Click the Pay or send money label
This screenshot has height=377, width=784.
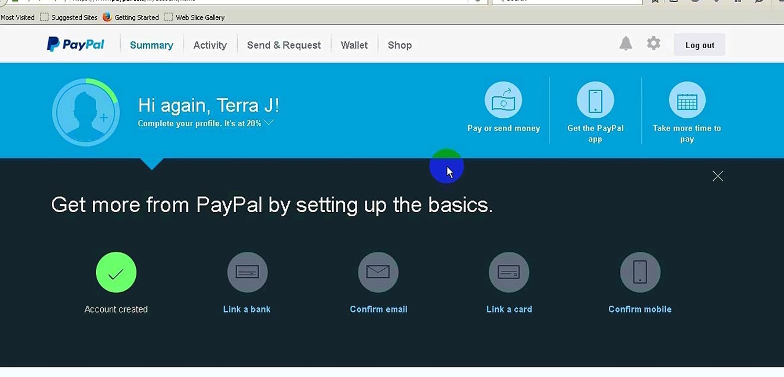point(504,128)
